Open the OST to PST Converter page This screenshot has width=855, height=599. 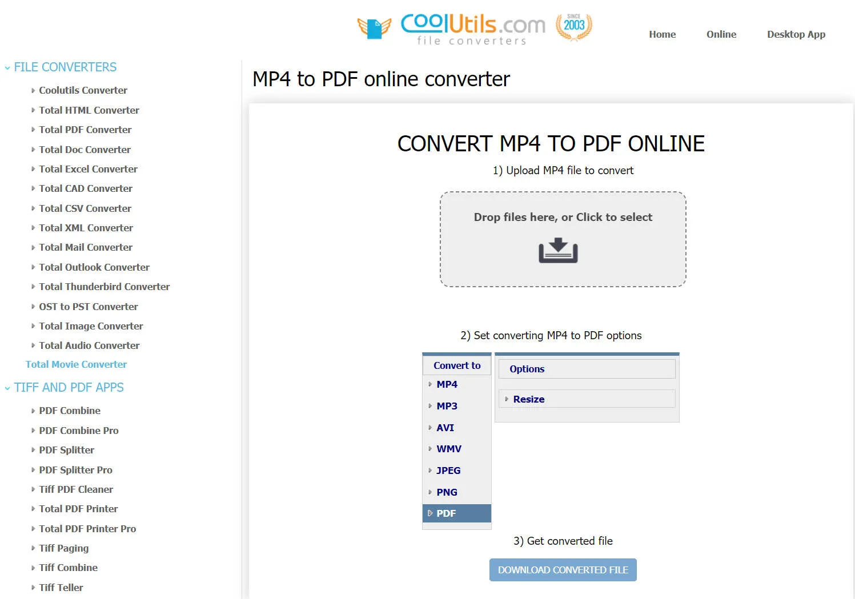[x=89, y=307]
